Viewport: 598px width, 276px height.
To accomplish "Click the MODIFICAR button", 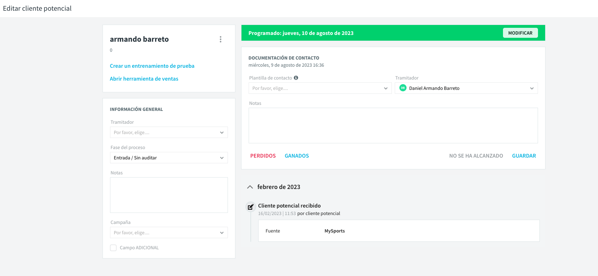I will pyautogui.click(x=520, y=33).
